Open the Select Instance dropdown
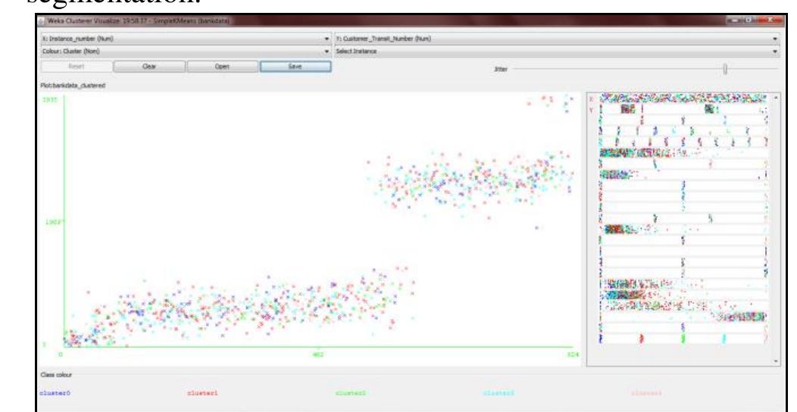Image resolution: width=797 pixels, height=412 pixels. [556, 51]
